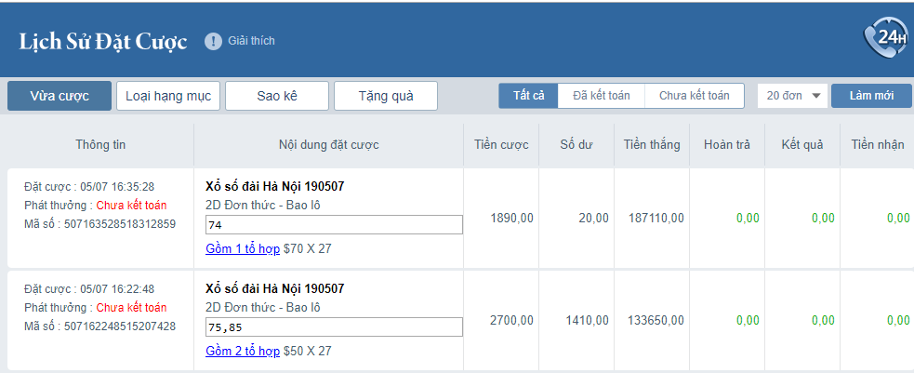Click the bet number field containing 75,85
914x373 pixels.
333,327
